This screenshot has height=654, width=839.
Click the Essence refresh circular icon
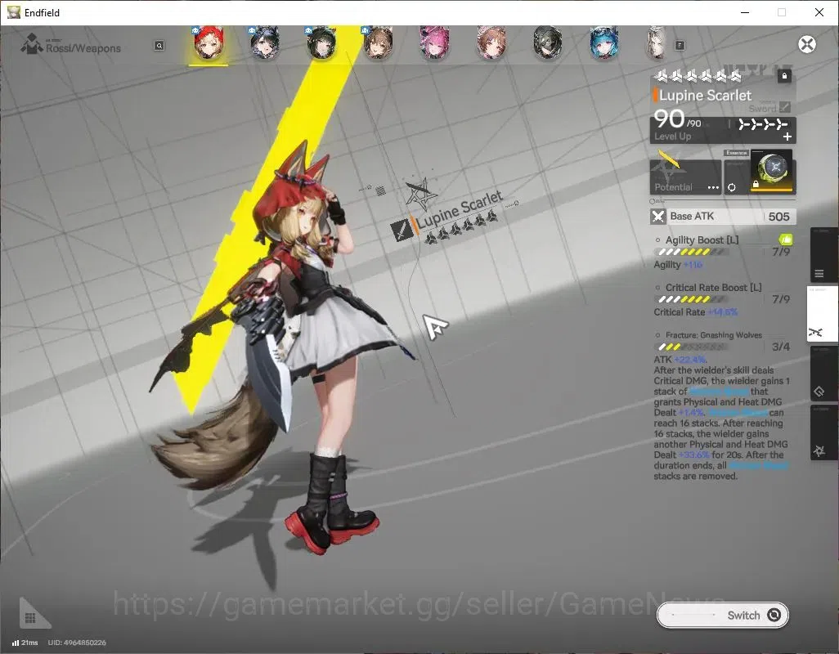[x=731, y=187]
